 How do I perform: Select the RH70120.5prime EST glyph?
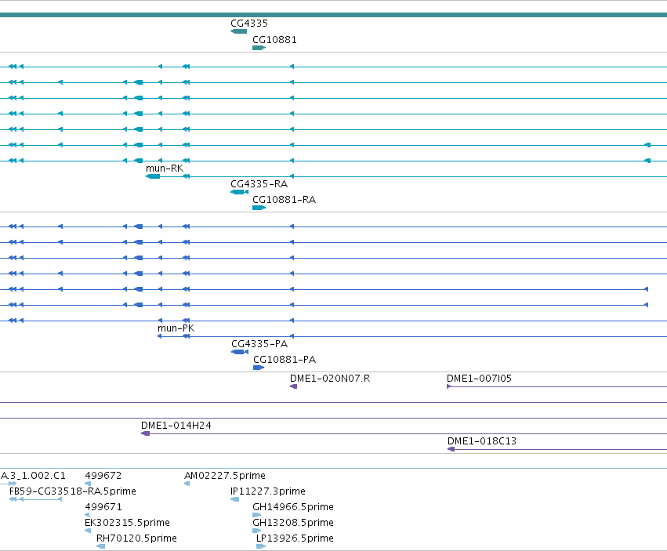pos(101,546)
